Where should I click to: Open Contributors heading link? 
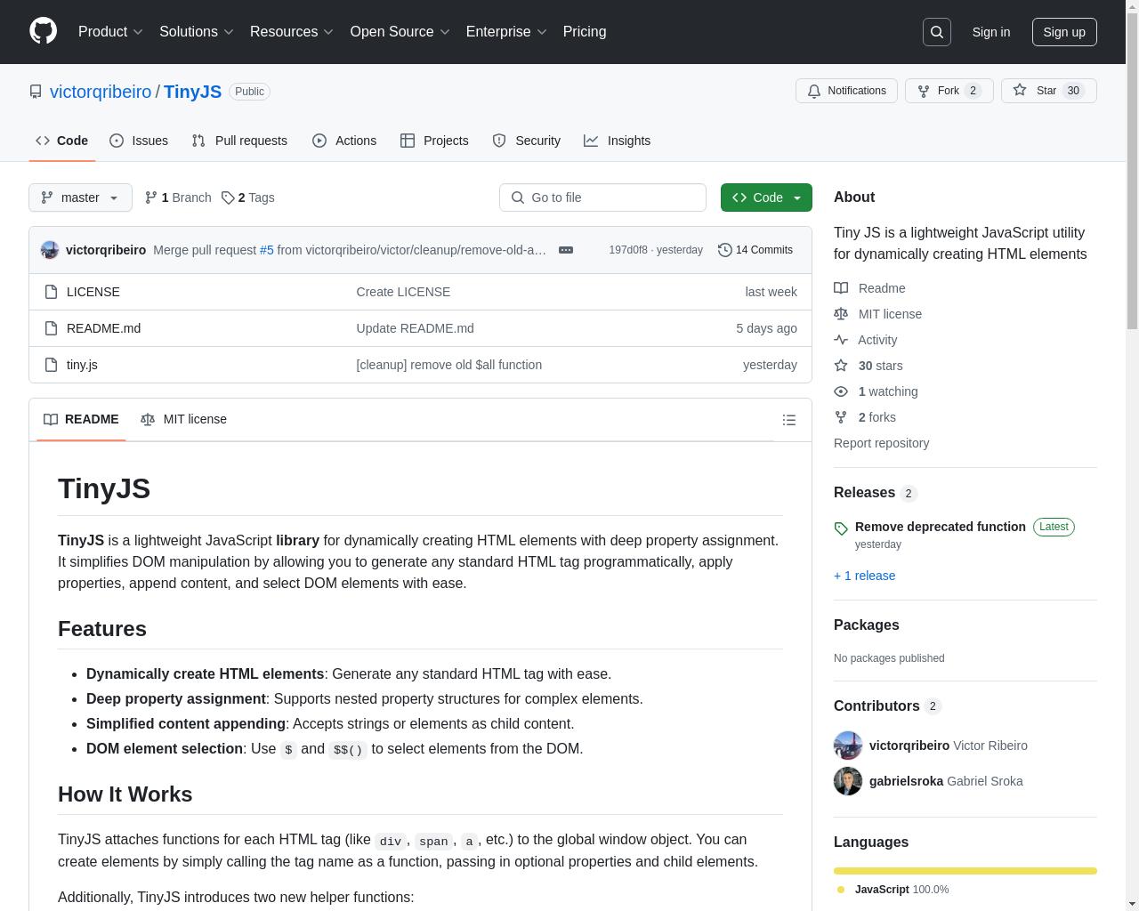887,706
